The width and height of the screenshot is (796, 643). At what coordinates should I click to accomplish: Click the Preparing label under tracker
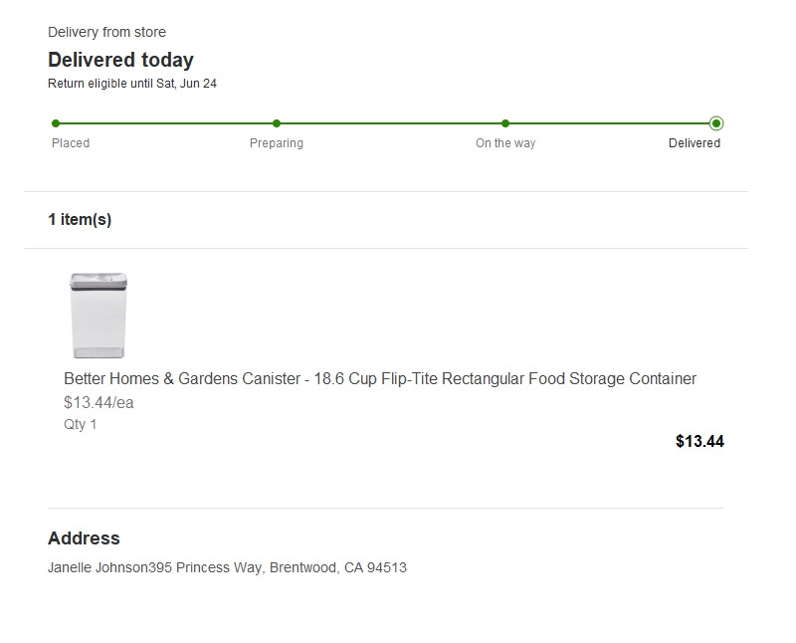point(277,143)
